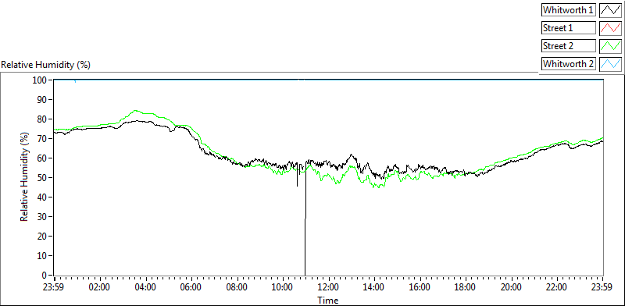This screenshot has height=306, width=625.
Task: Click the 40 value on the Y axis
Action: [43, 197]
